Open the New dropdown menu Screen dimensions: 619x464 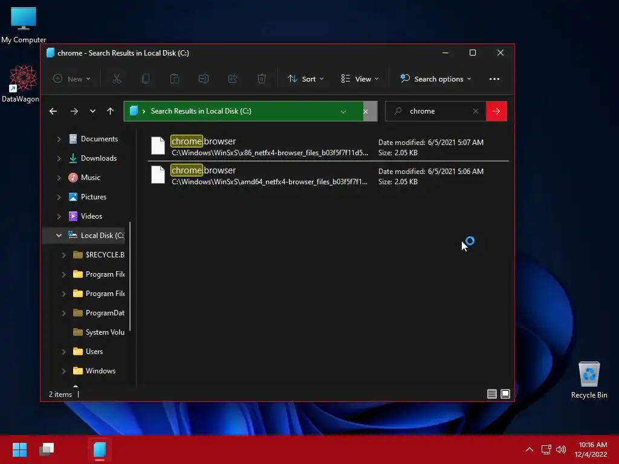(72, 79)
